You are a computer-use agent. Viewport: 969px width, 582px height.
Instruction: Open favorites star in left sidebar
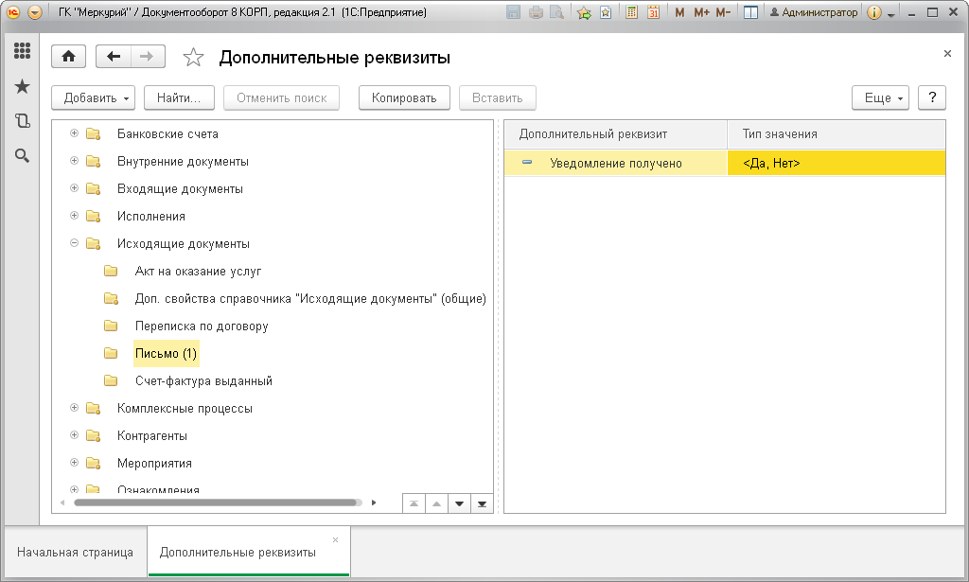pyautogui.click(x=23, y=86)
